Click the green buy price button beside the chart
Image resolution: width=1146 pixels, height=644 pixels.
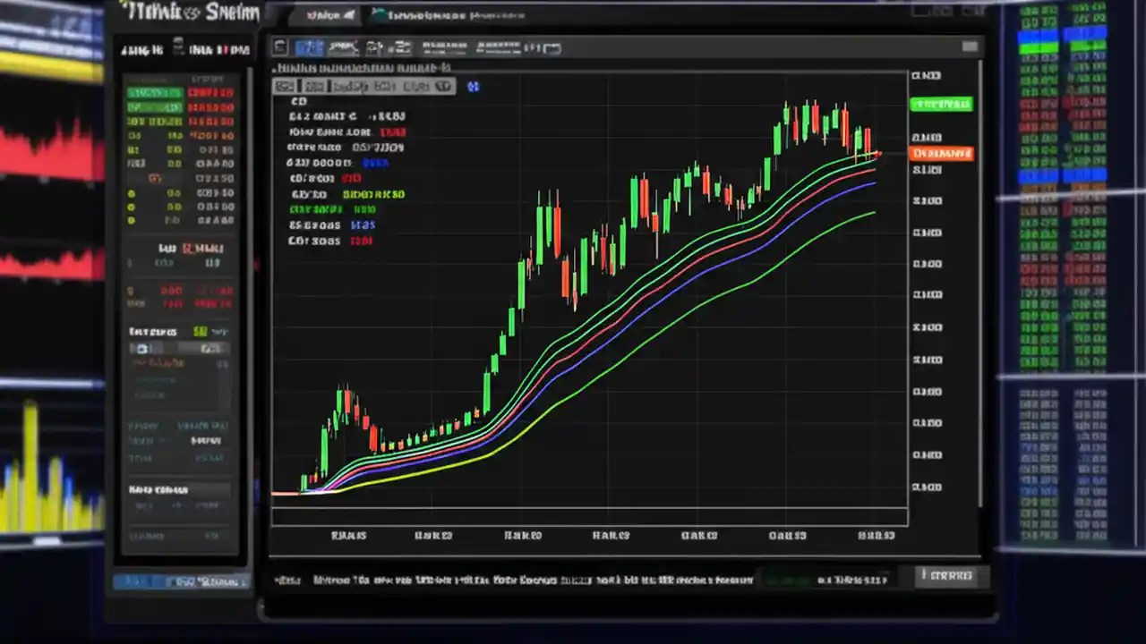(941, 105)
